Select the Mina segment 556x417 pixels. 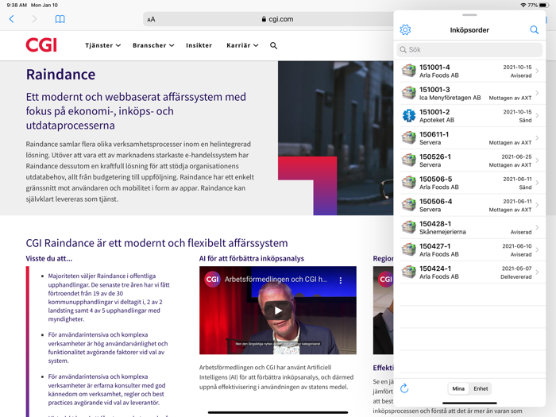tap(458, 388)
